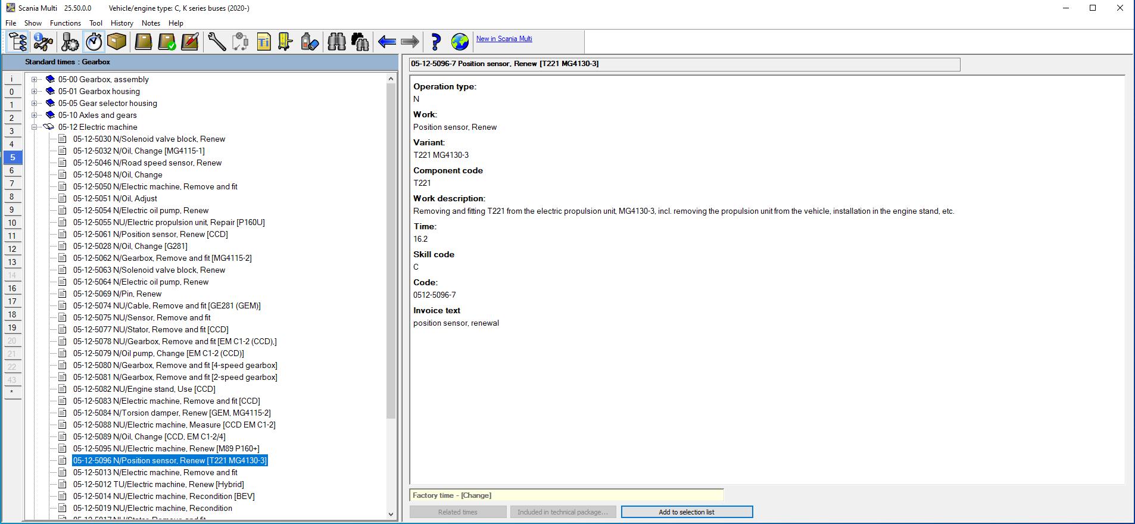The width and height of the screenshot is (1135, 524).
Task: Collapse the 05-12 Electric machine node
Action: pyautogui.click(x=35, y=127)
